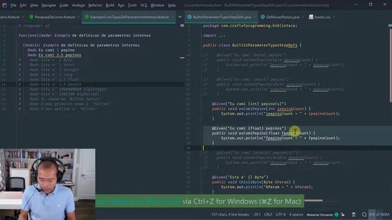Image resolution: width=392 pixels, height=220 pixels.
Task: Click the @Given "Eu comi {int} pepino(s)" annotation
Action: point(249,104)
